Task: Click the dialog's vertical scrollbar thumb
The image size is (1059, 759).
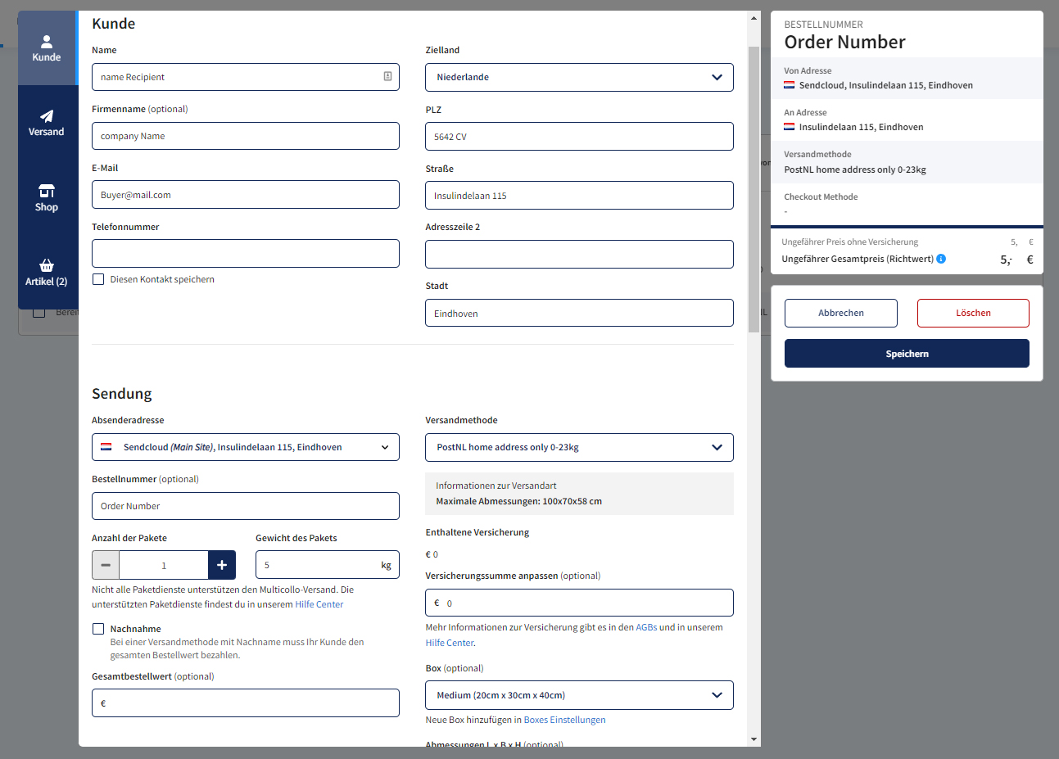Action: tap(754, 188)
